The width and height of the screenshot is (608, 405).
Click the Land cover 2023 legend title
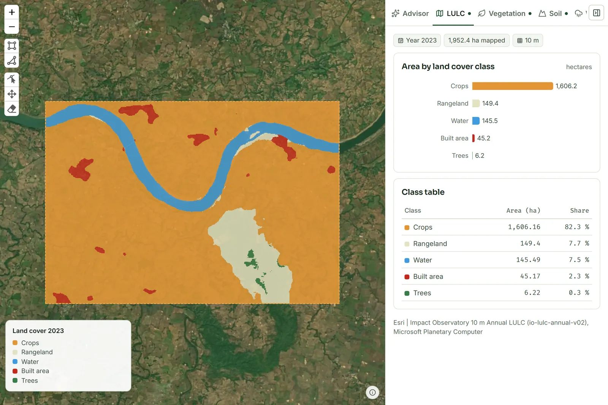coord(38,331)
